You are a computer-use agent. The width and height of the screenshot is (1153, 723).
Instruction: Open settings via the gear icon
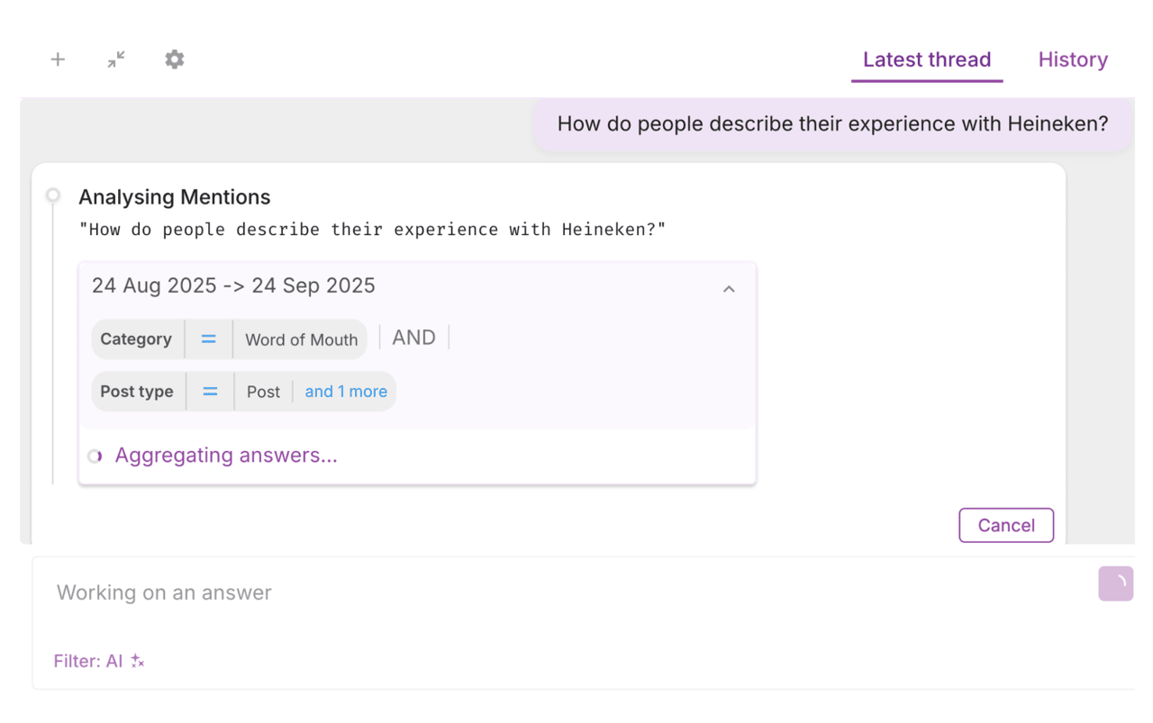(x=175, y=59)
